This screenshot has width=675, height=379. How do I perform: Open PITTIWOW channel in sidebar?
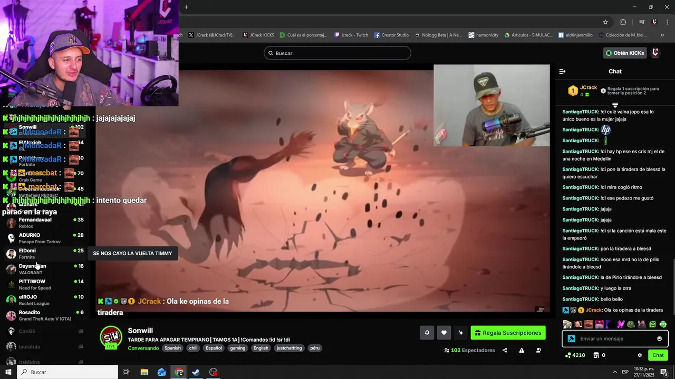click(x=45, y=284)
